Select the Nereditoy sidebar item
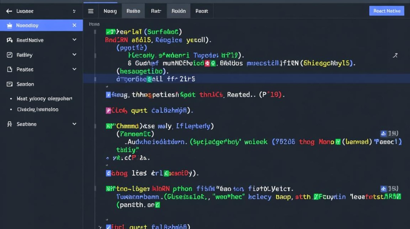The width and height of the screenshot is (410, 229). tap(41, 25)
